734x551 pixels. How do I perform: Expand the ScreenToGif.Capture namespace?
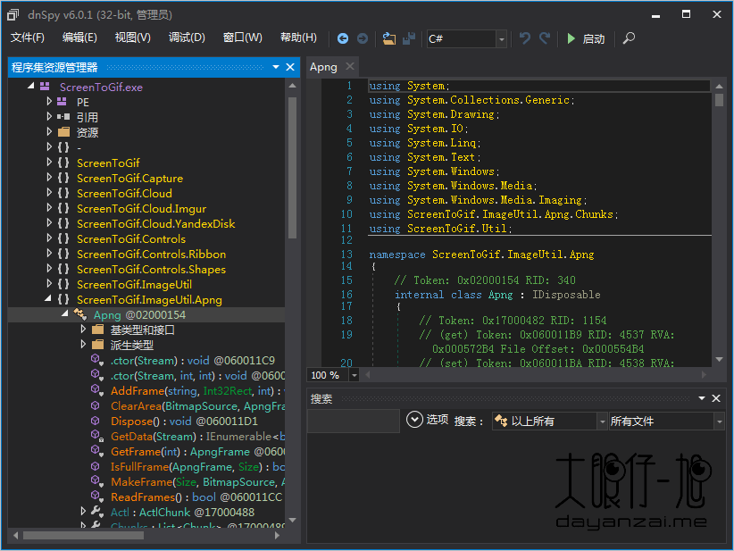coord(49,178)
